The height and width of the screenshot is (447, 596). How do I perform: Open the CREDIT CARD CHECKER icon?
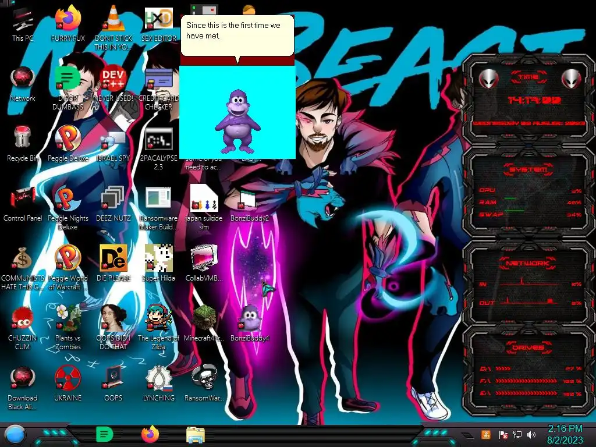158,88
